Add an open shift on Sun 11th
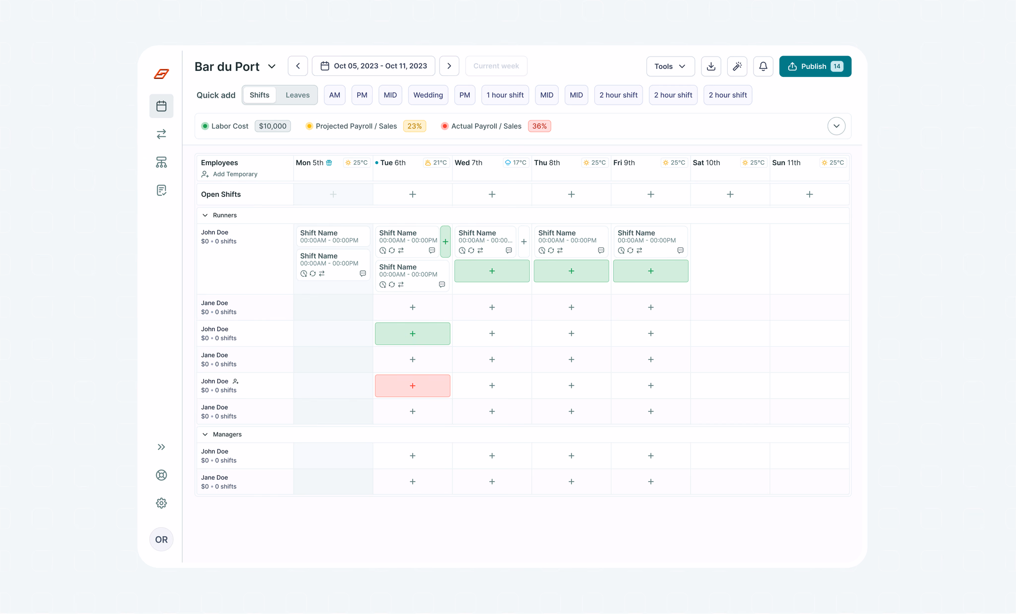Image resolution: width=1016 pixels, height=614 pixels. [810, 194]
